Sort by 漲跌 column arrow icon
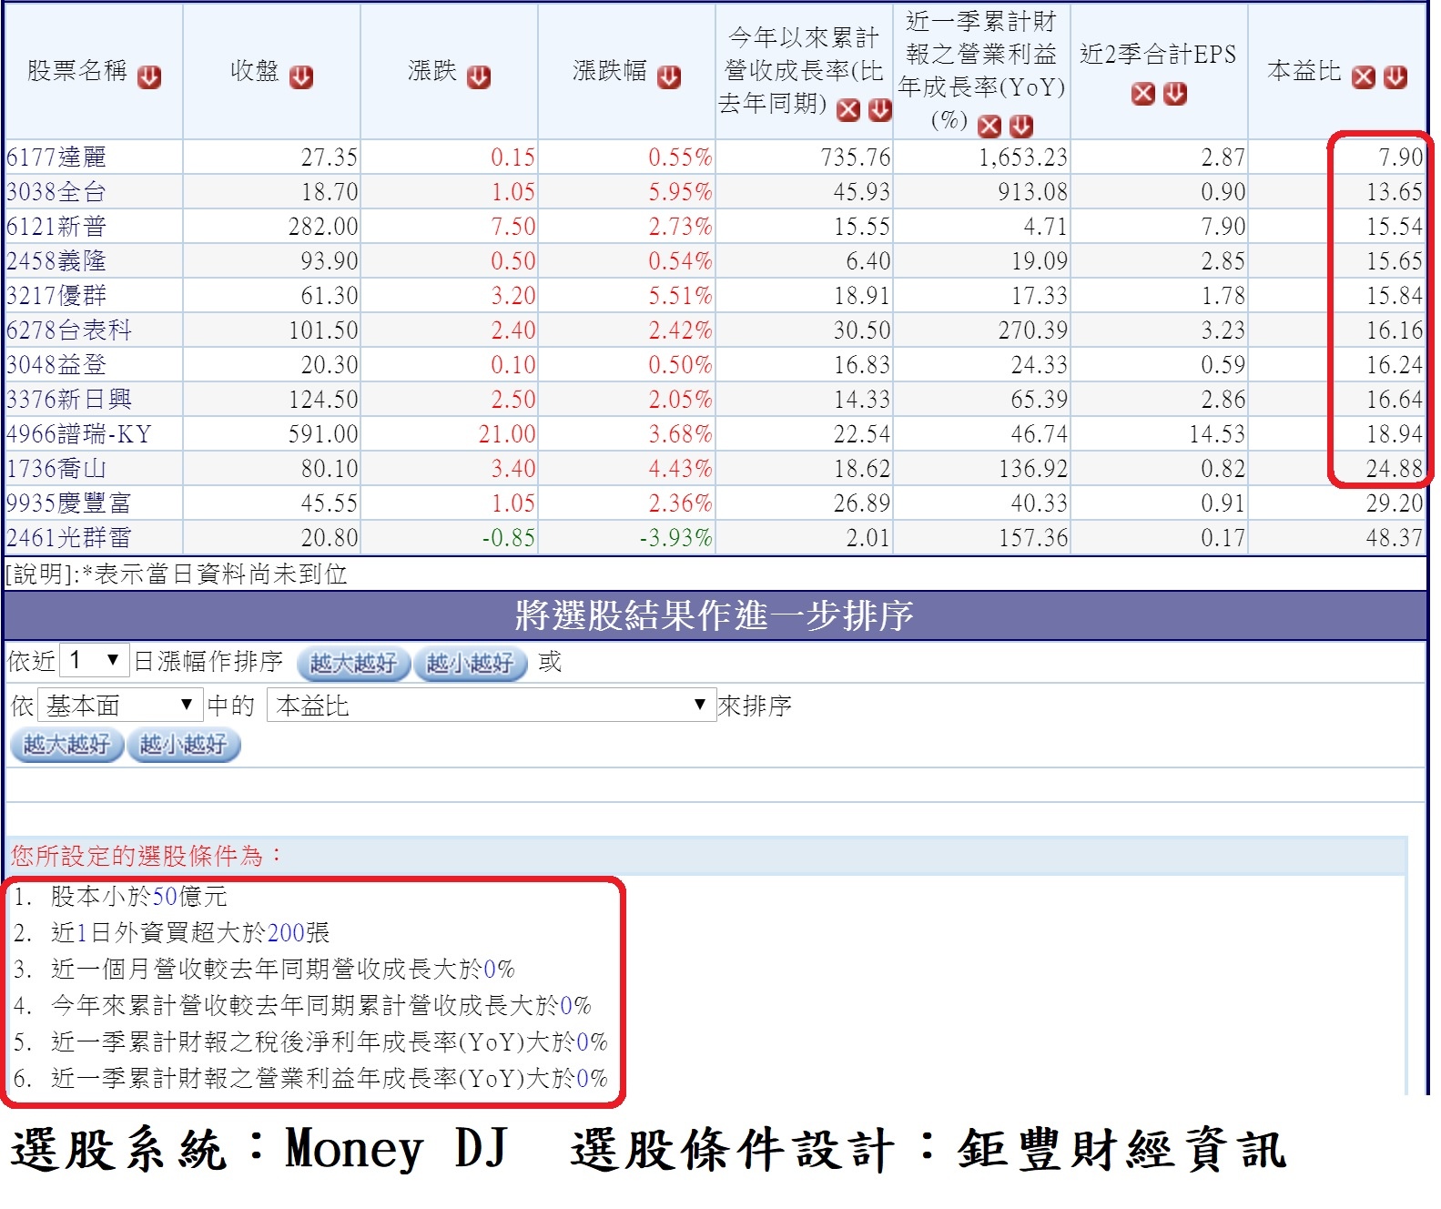The width and height of the screenshot is (1441, 1209). coord(479,77)
